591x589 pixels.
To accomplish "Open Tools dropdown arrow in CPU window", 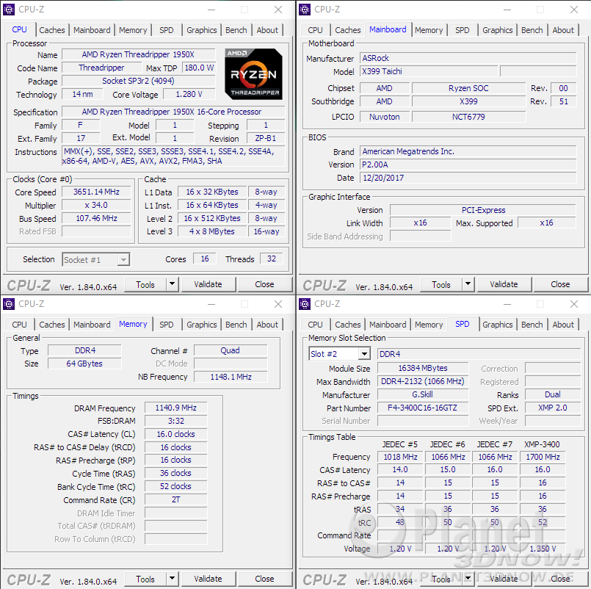I will point(173,284).
